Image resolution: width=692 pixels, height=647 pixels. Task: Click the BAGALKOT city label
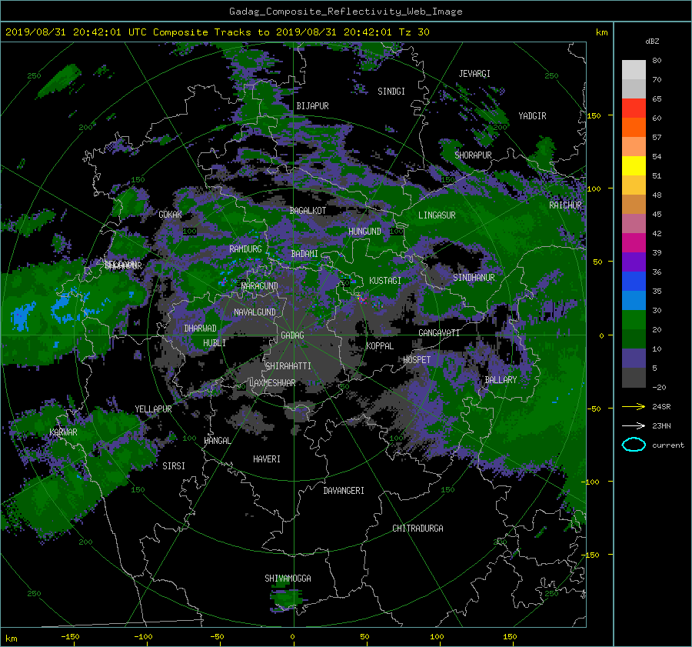pos(308,211)
